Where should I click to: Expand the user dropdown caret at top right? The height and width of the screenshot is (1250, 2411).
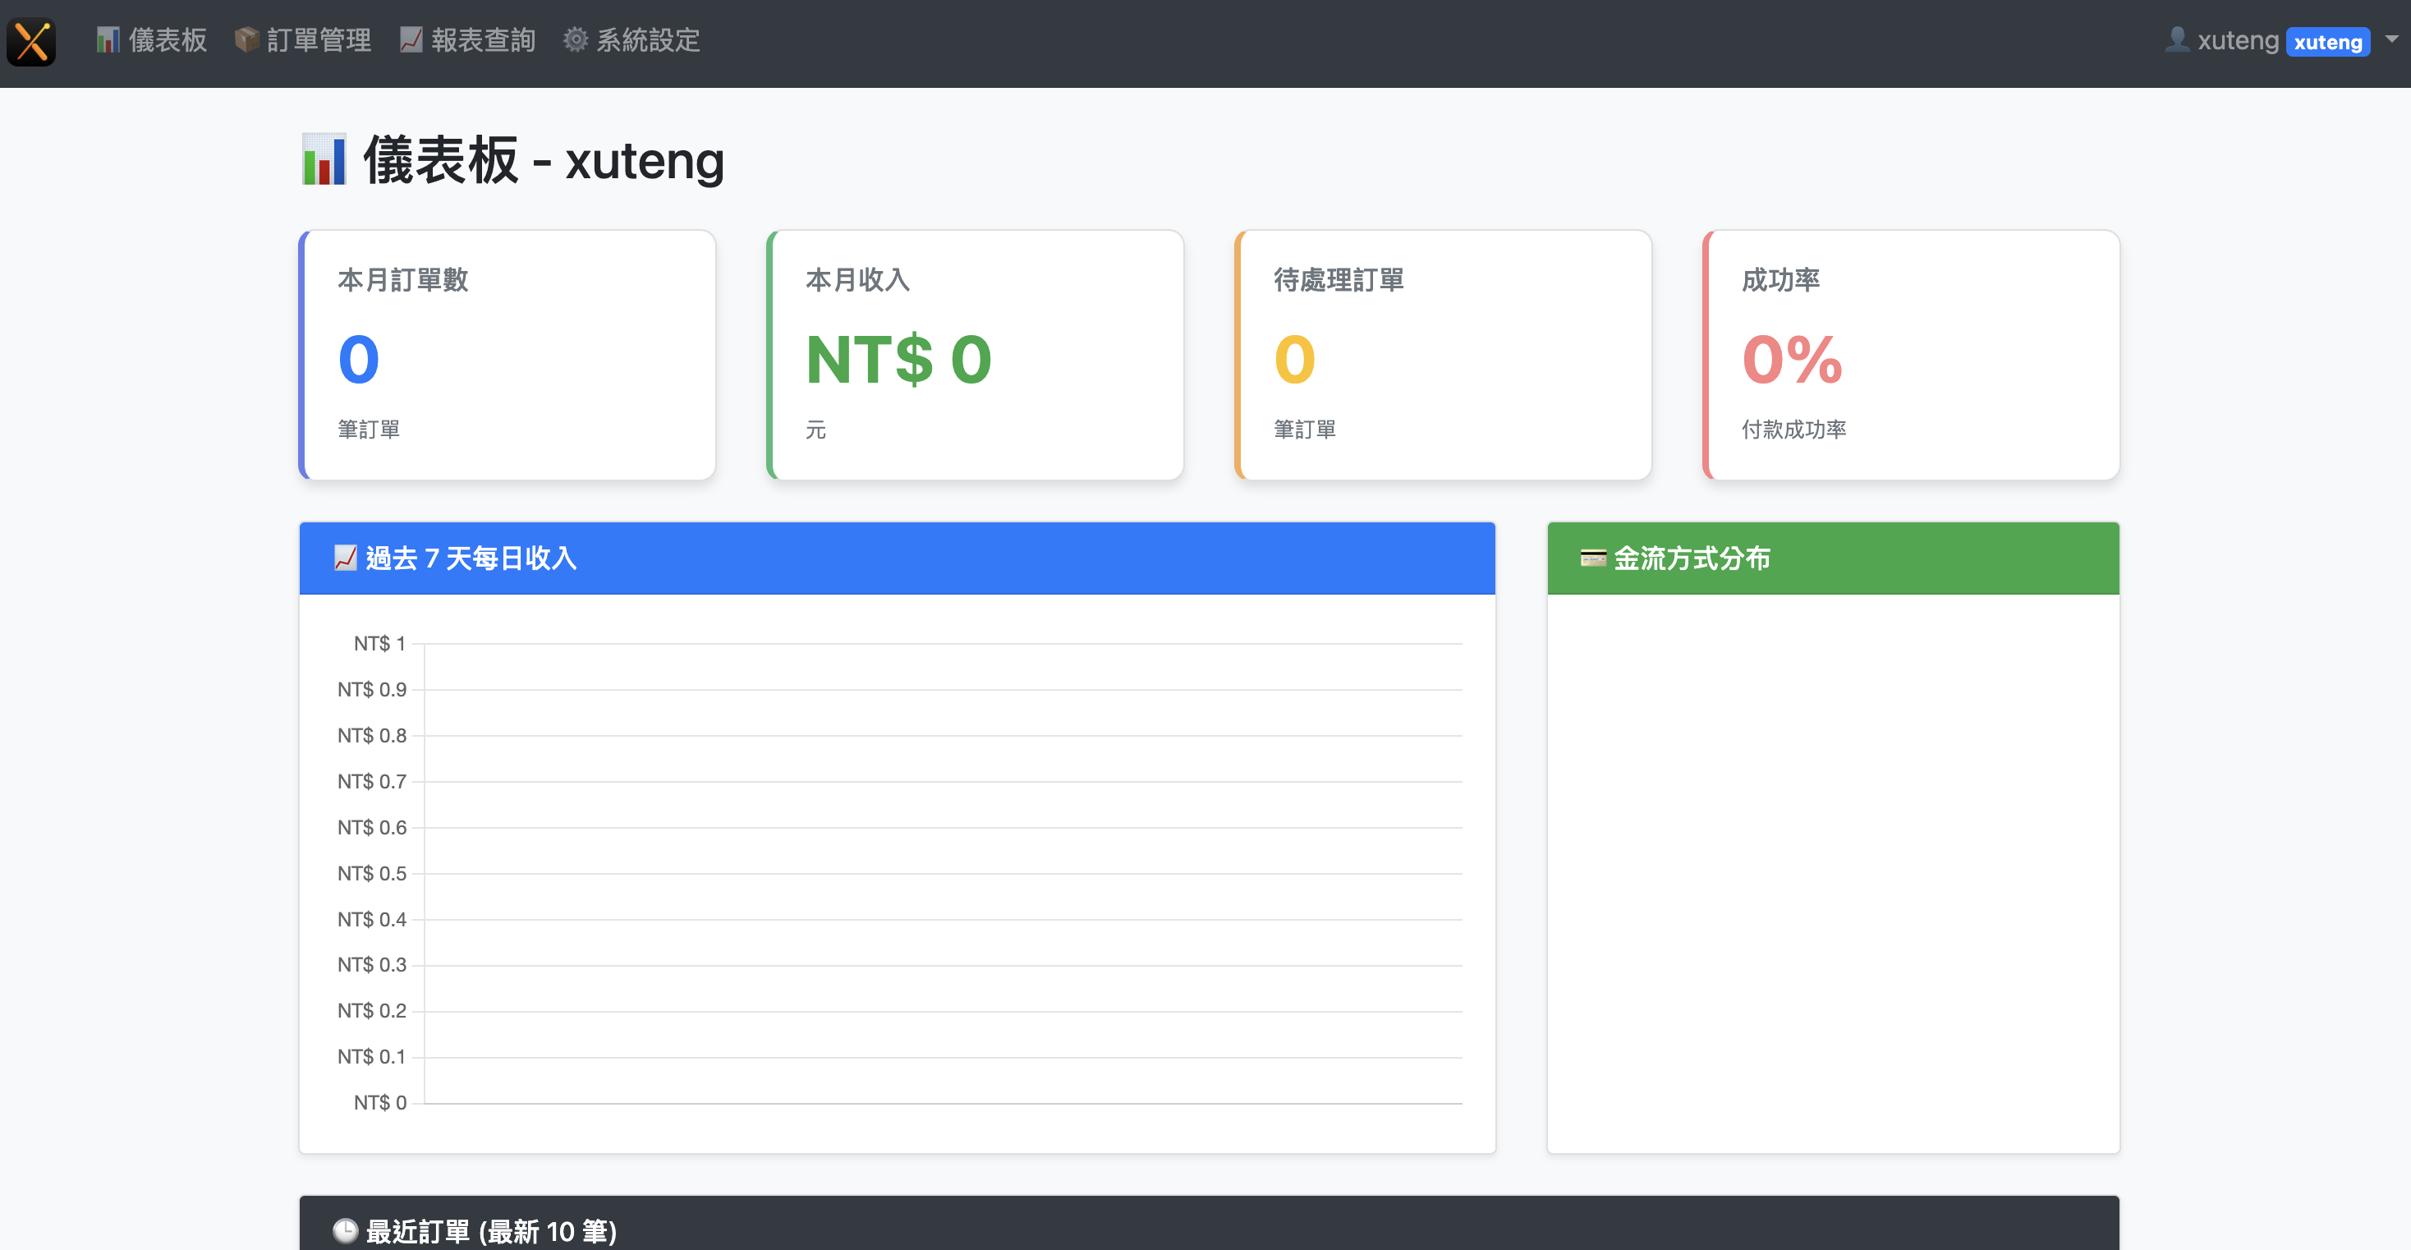pos(2391,39)
